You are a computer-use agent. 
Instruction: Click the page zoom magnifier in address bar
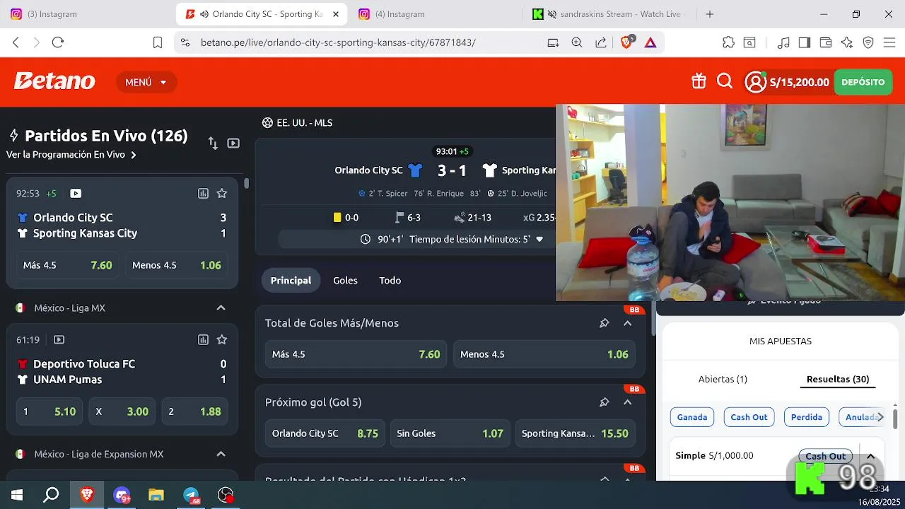[x=577, y=42]
